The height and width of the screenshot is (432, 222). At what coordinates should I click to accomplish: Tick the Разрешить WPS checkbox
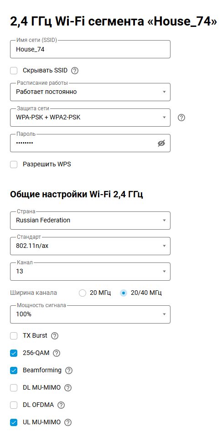(14, 165)
